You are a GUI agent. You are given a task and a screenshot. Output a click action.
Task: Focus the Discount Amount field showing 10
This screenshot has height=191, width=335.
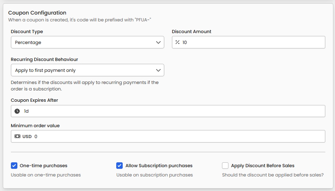(250, 42)
